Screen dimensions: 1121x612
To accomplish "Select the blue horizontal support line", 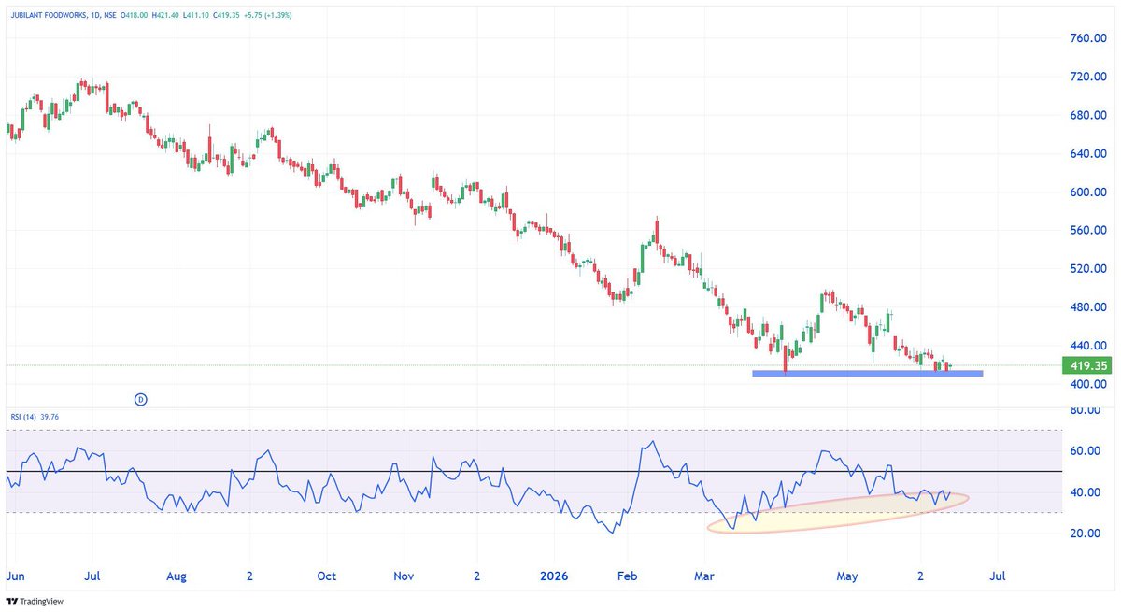I will coord(867,373).
